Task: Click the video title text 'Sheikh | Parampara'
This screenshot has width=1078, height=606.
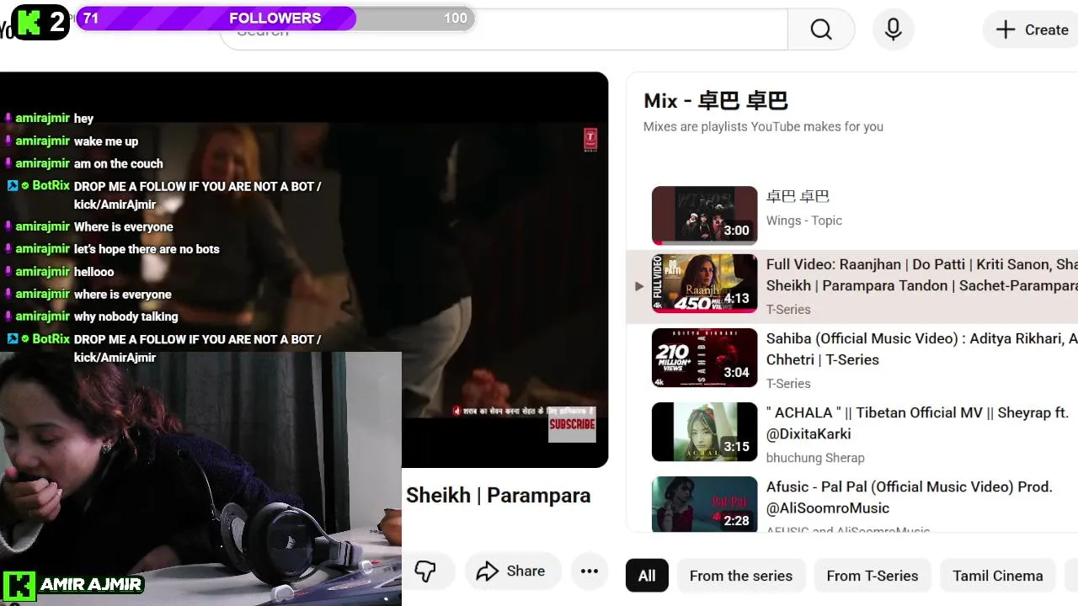Action: (x=499, y=496)
